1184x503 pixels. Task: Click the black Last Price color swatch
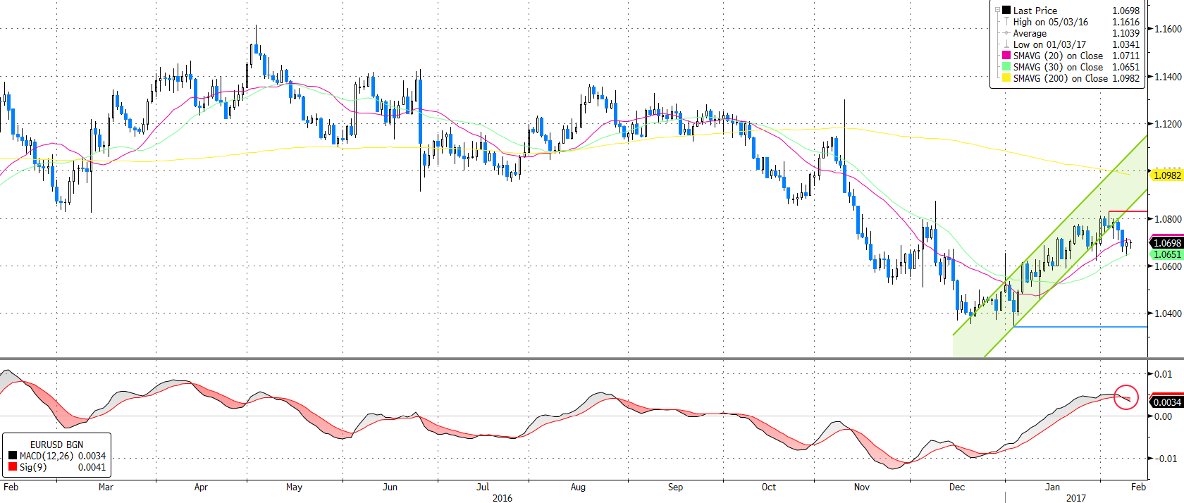[1006, 11]
